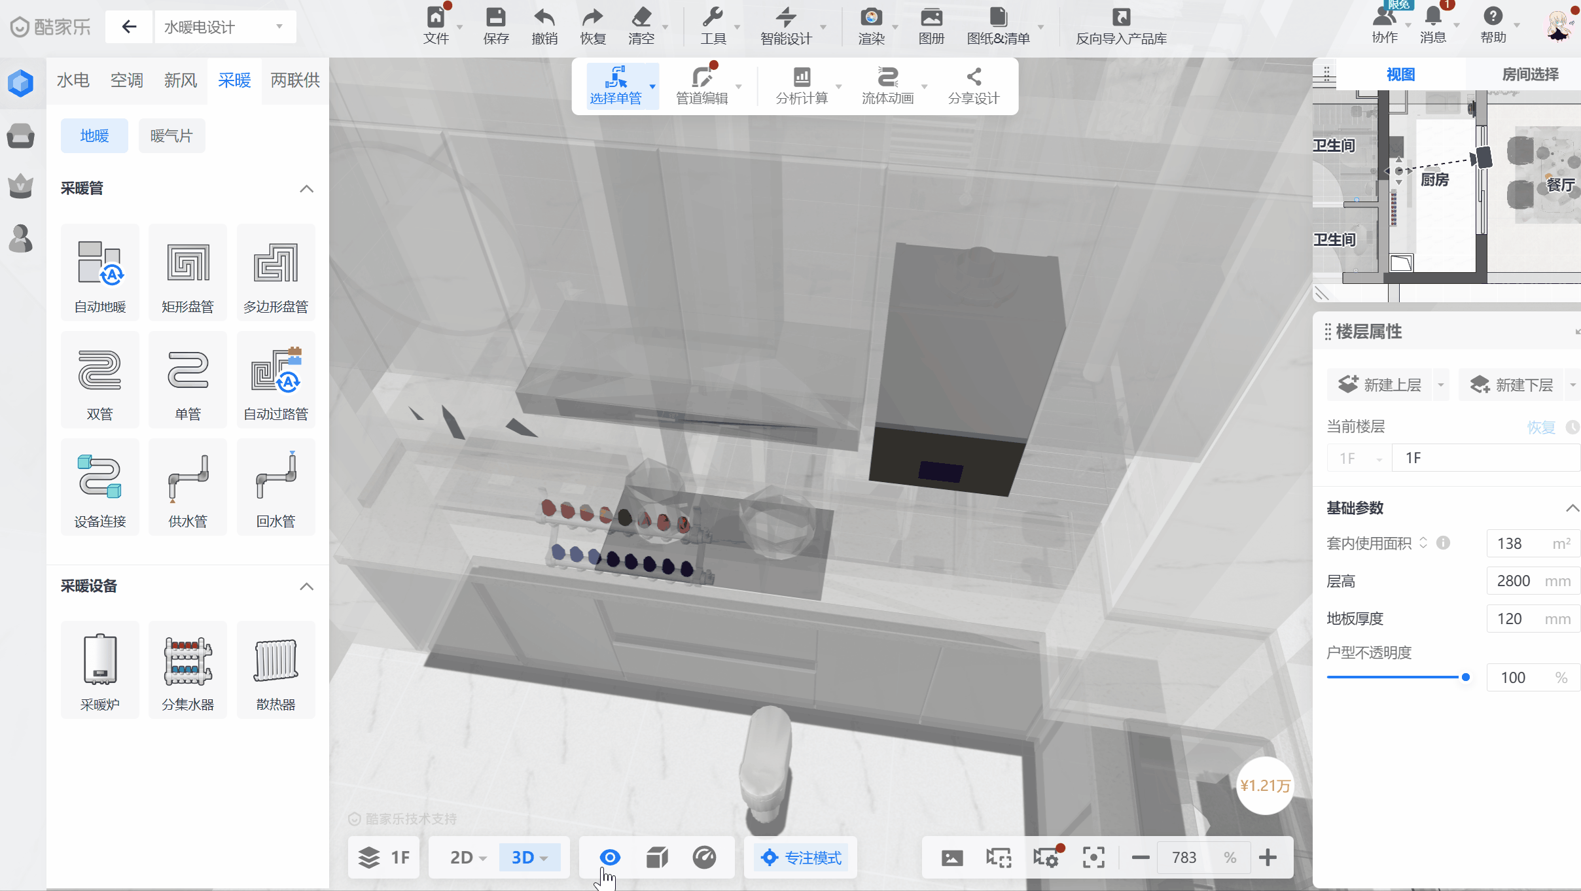Insert a 采暖炉 heating boiler
1581x891 pixels.
pos(99,670)
